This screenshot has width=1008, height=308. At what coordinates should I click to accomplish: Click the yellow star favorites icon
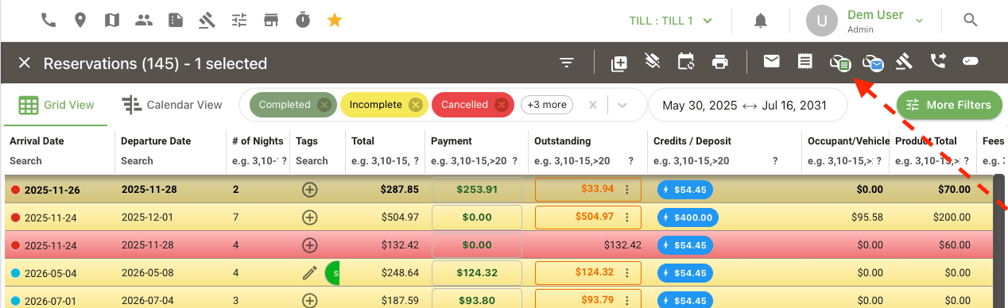[335, 20]
